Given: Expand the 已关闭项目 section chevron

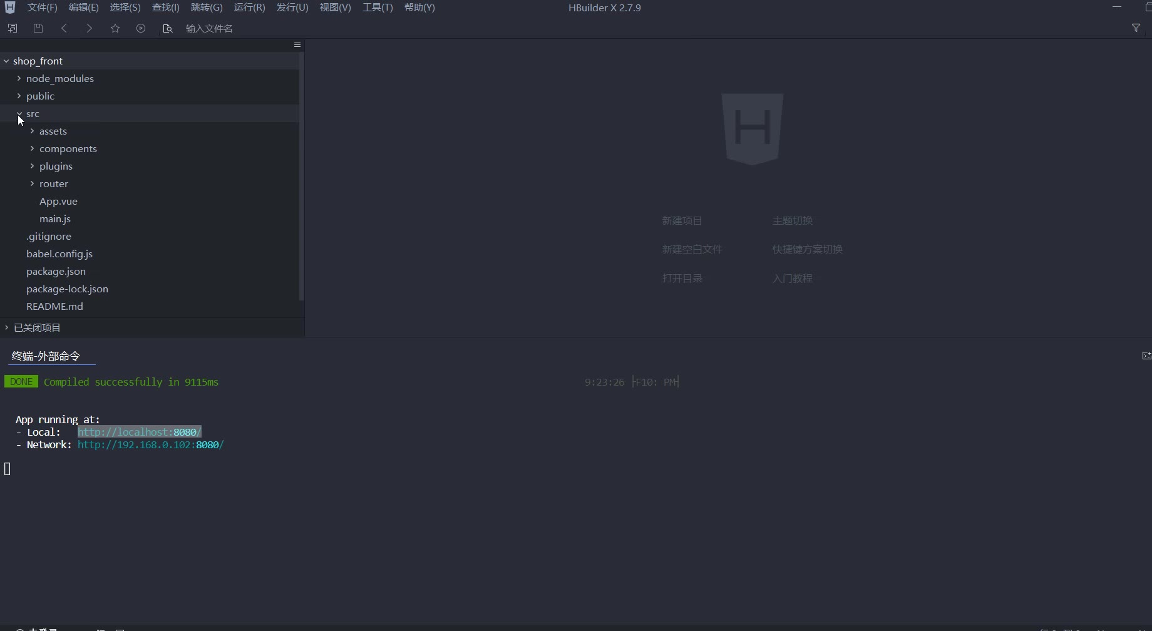Looking at the screenshot, I should click(6, 327).
